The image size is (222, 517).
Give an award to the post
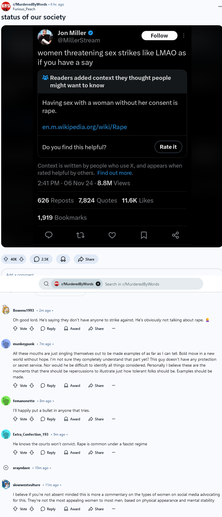[63, 259]
